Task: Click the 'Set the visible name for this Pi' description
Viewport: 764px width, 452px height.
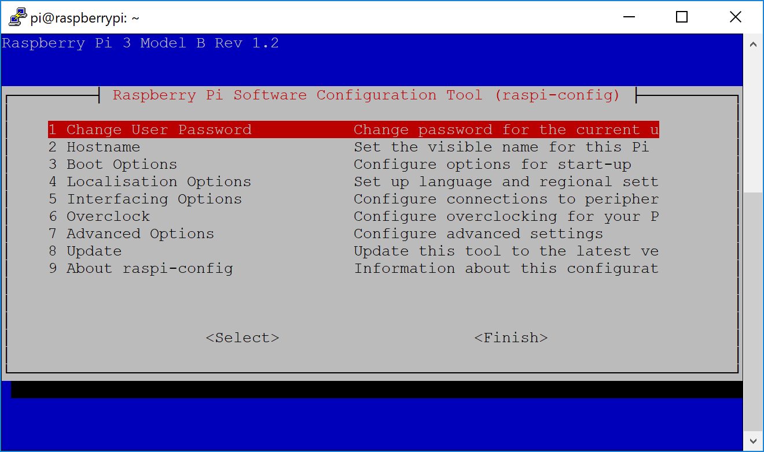Action: point(501,147)
